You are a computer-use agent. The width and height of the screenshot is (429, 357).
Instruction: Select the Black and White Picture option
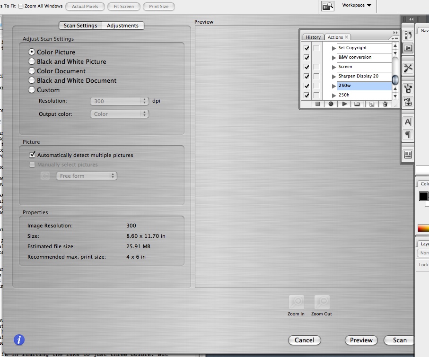(32, 61)
